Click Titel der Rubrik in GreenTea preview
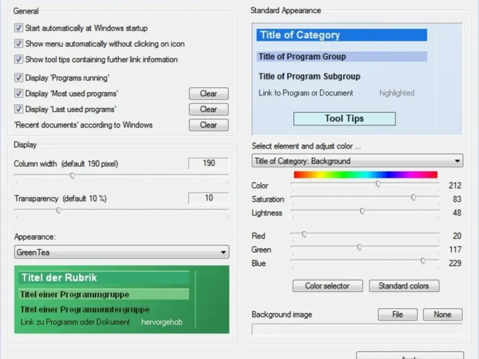Screen dimensions: 479x359 tap(103, 278)
